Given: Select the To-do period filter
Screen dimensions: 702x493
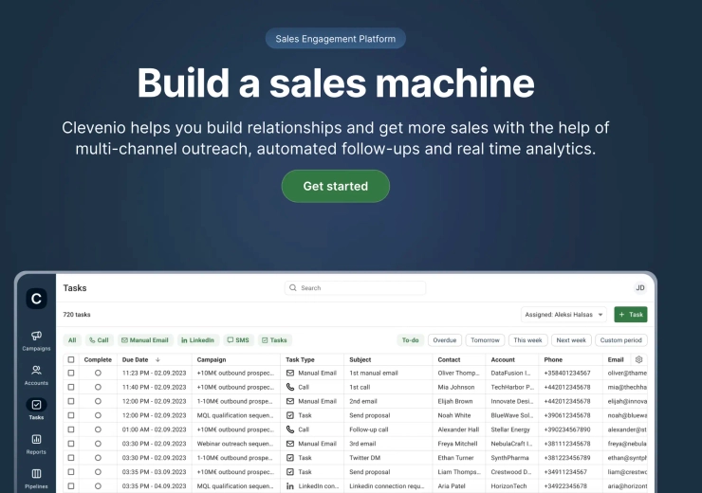Looking at the screenshot, I should (410, 340).
